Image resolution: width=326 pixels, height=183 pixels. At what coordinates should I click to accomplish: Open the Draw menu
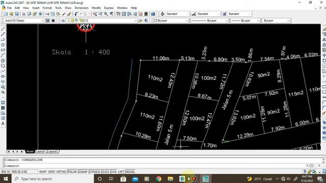click(68, 8)
